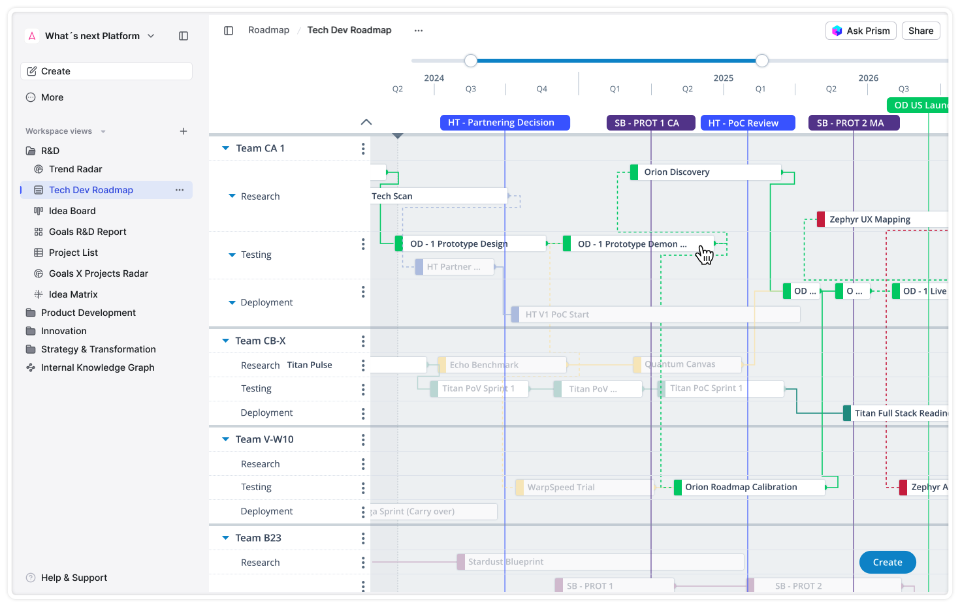This screenshot has height=607, width=960.
Task: Click the left timeline range slider handle
Action: click(x=471, y=60)
